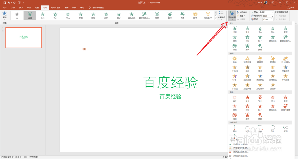Select 出现 effect in the 进入 dropdown section
This screenshot has width=298, height=159.
click(235, 30)
